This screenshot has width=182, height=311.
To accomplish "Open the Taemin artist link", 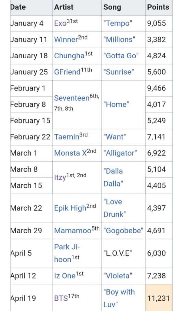I will (67, 137).
